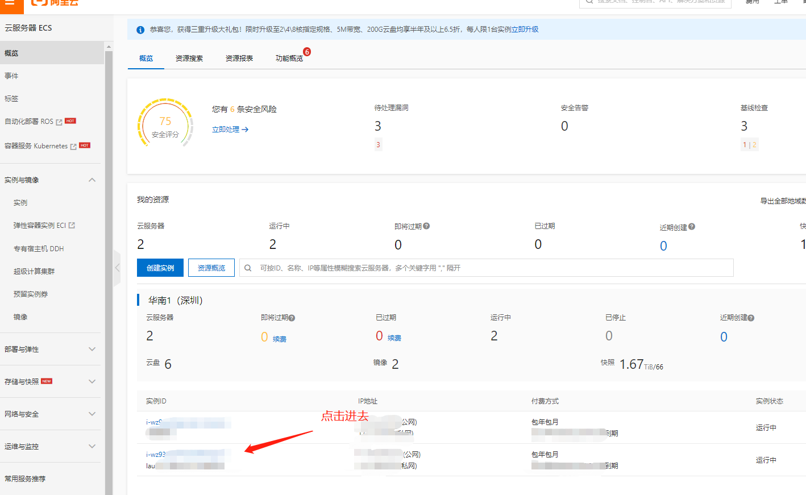Image resolution: width=806 pixels, height=495 pixels.
Task: Click the 续费 link next to 已过期
Action: pyautogui.click(x=394, y=338)
